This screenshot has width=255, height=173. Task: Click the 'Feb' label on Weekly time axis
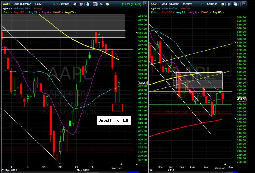[x=182, y=167]
